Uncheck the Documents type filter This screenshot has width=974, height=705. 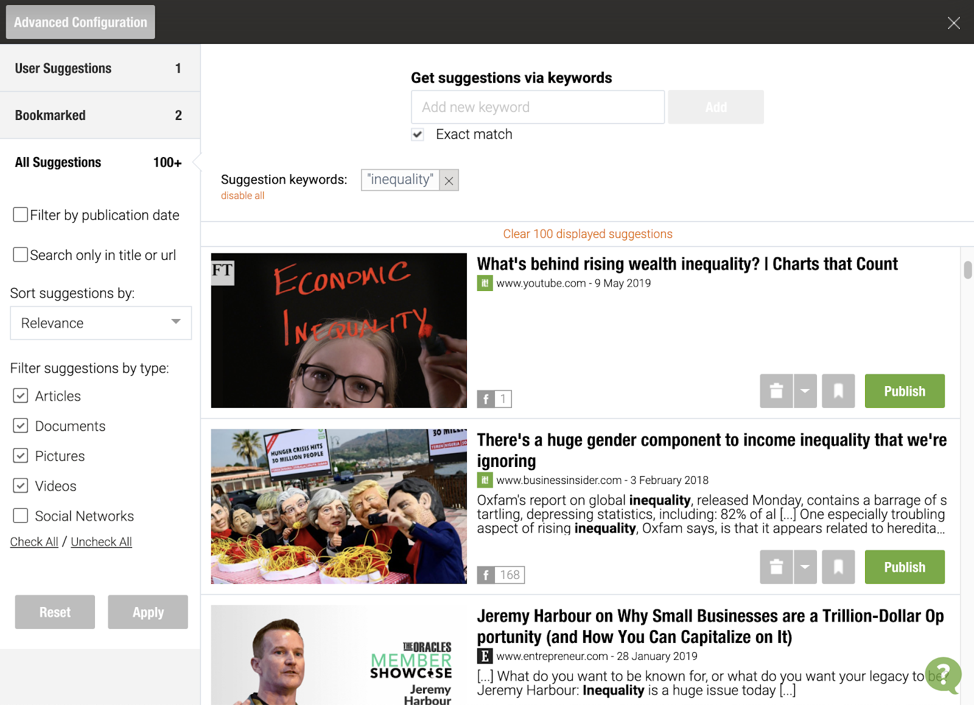(21, 426)
